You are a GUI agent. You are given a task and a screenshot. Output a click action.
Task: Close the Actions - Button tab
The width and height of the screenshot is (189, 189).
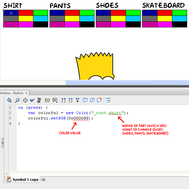[x=26, y=93]
